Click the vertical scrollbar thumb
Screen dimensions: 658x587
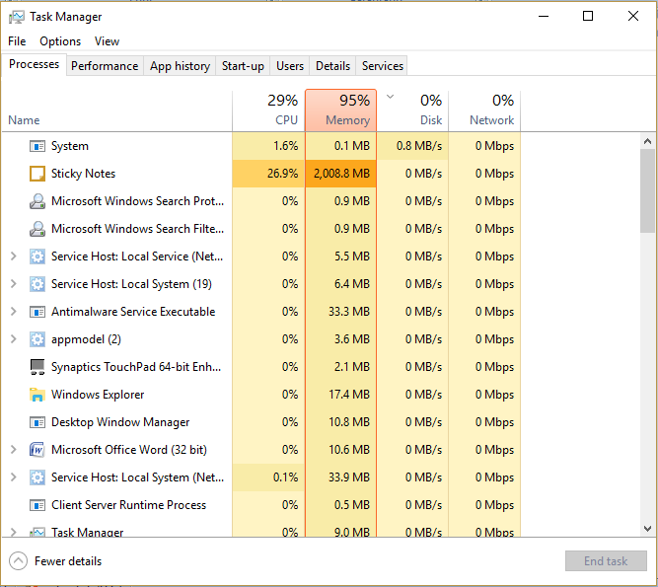(x=647, y=191)
